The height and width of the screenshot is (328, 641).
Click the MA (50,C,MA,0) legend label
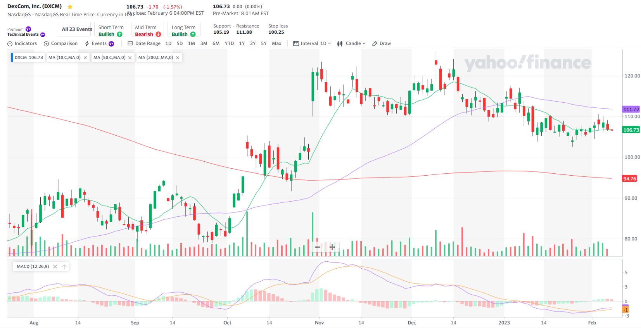pos(109,57)
